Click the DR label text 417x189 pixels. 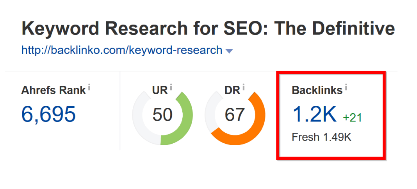pyautogui.click(x=232, y=90)
